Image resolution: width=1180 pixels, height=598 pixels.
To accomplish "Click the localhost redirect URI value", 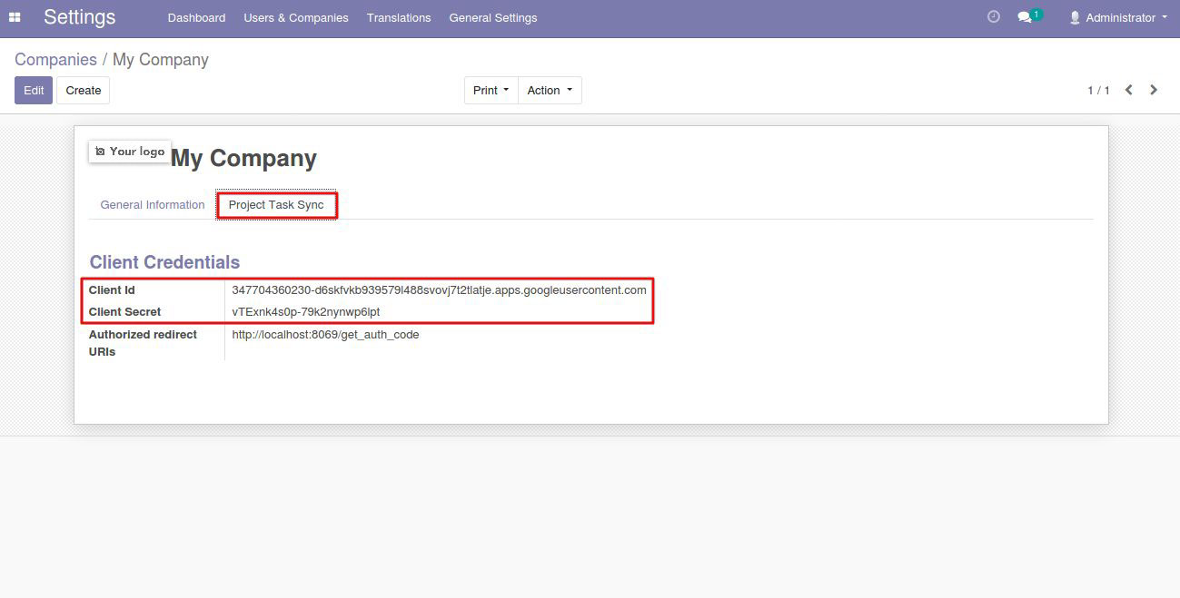I will point(325,335).
